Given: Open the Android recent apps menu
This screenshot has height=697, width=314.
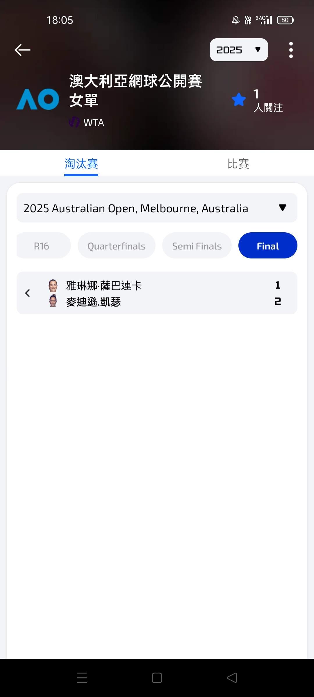Looking at the screenshot, I should point(82,678).
